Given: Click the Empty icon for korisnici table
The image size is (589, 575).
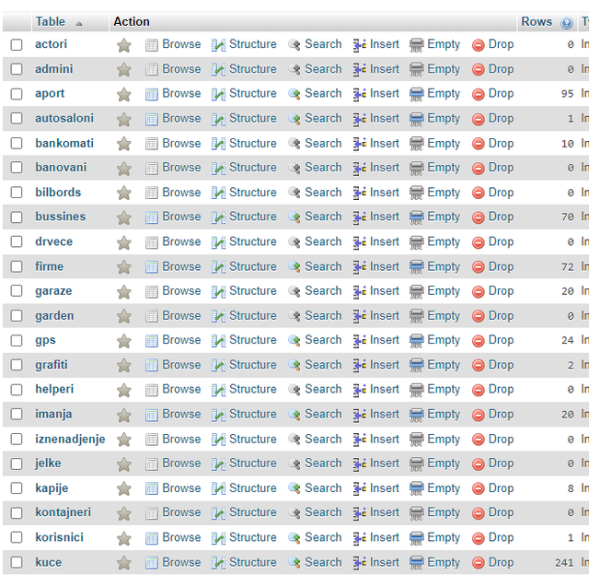Looking at the screenshot, I should click(x=416, y=538).
